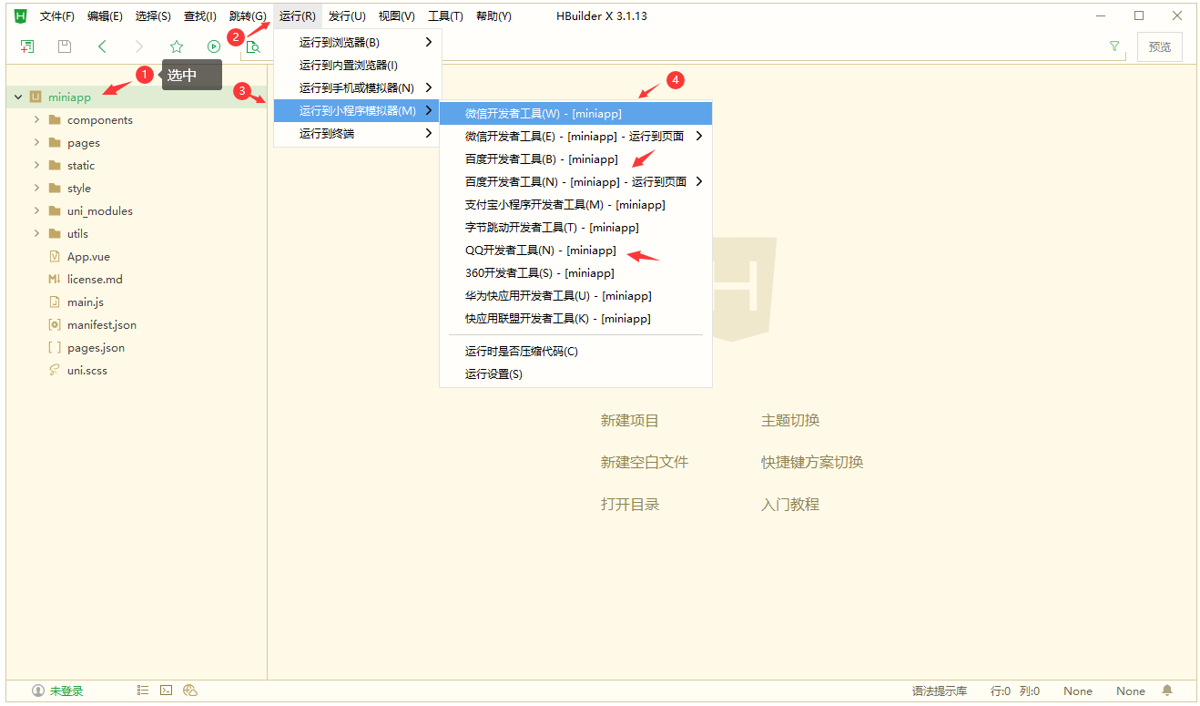Click the notification bell icon

click(1167, 691)
